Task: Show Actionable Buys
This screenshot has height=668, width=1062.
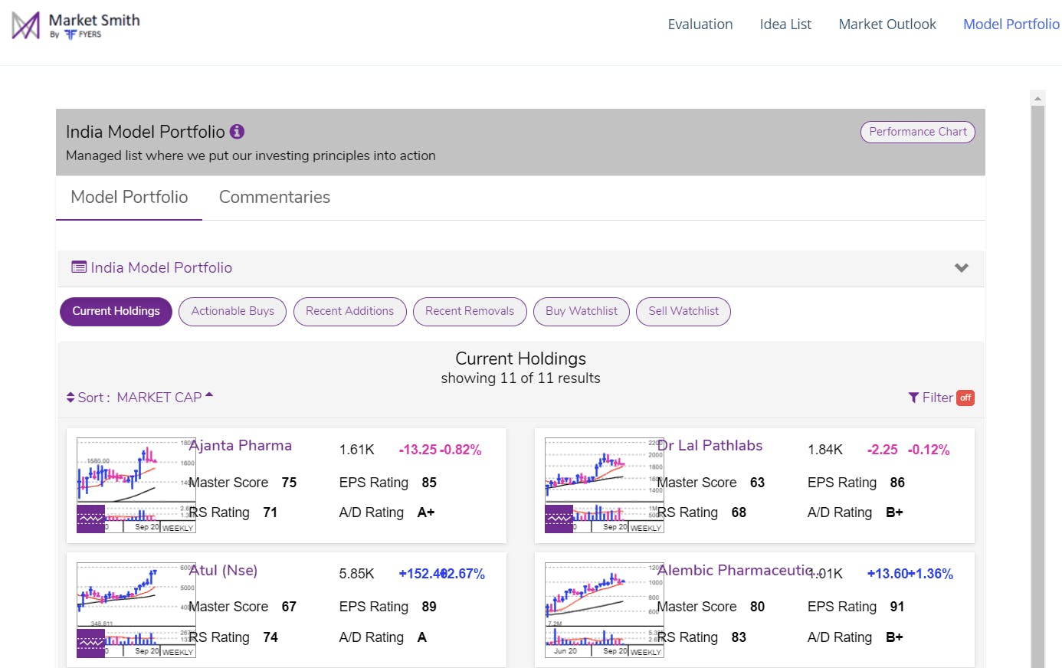Action: tap(232, 312)
